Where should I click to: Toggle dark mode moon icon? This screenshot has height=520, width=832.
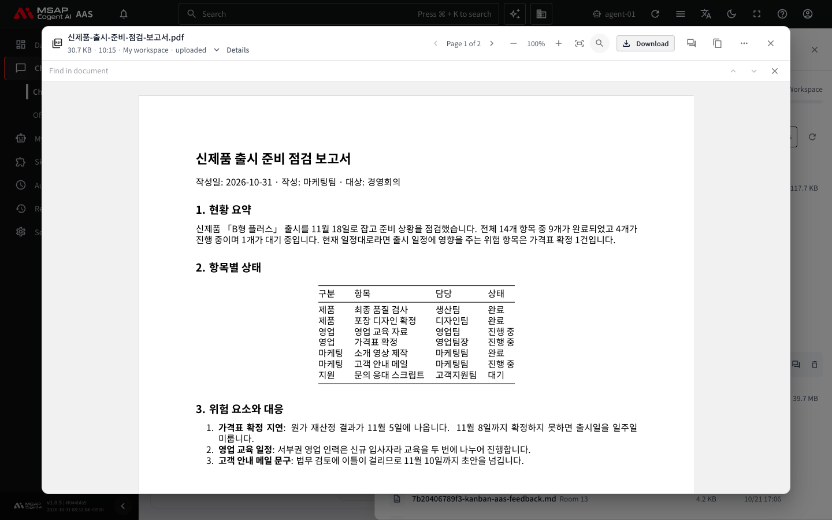click(731, 14)
